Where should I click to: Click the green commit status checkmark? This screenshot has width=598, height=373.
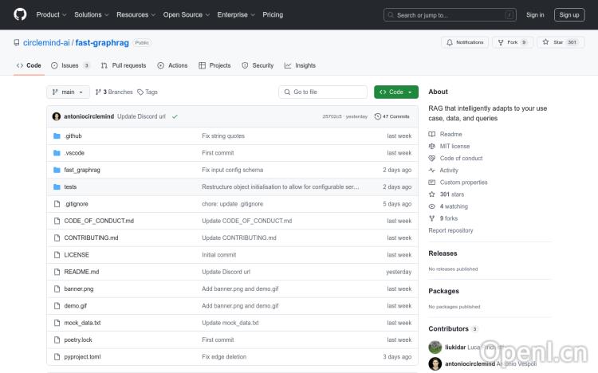click(x=175, y=116)
